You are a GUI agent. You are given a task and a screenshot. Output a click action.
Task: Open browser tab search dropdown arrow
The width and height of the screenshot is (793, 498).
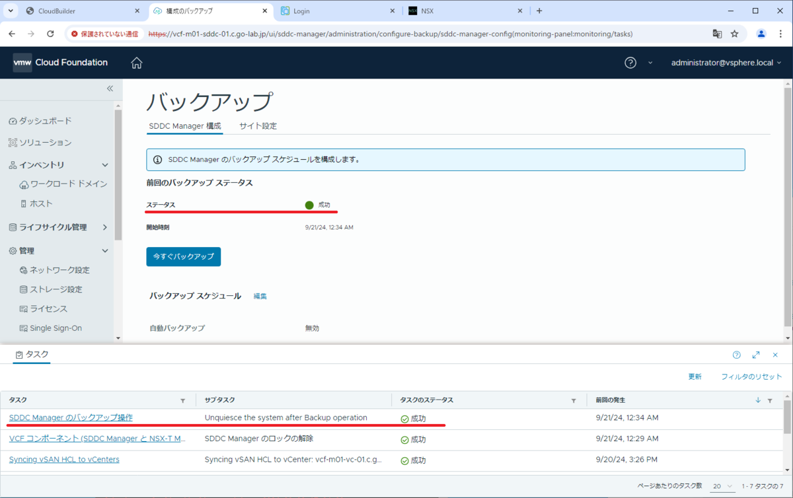point(11,11)
